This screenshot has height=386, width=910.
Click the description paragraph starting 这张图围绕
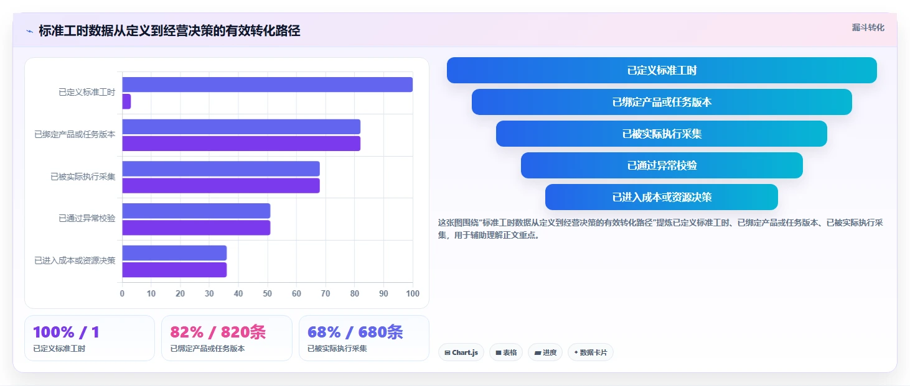coord(660,229)
